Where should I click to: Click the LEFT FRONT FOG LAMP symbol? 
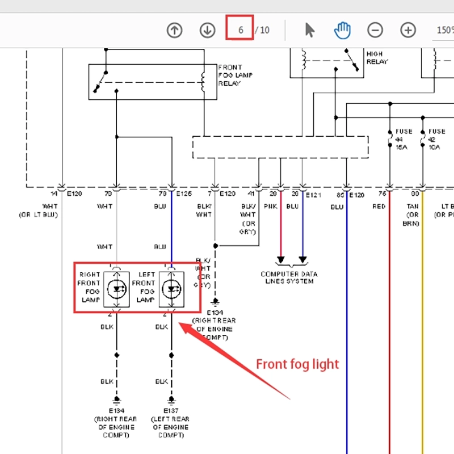(x=171, y=288)
